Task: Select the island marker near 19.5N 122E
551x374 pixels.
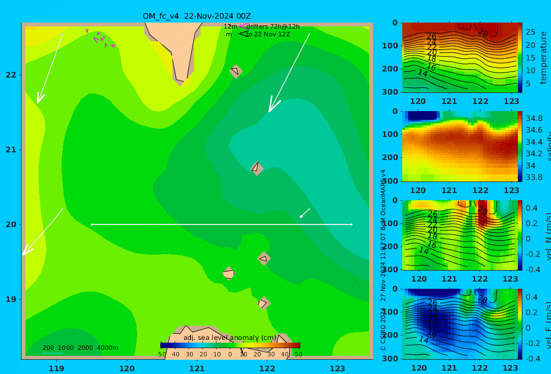Action: (x=264, y=259)
